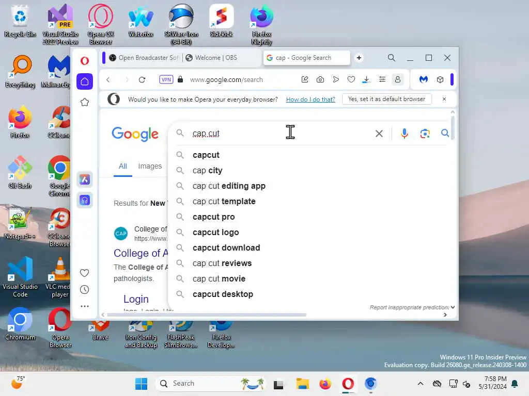
Task: Click the Opera logo menu button
Action: pos(85,61)
